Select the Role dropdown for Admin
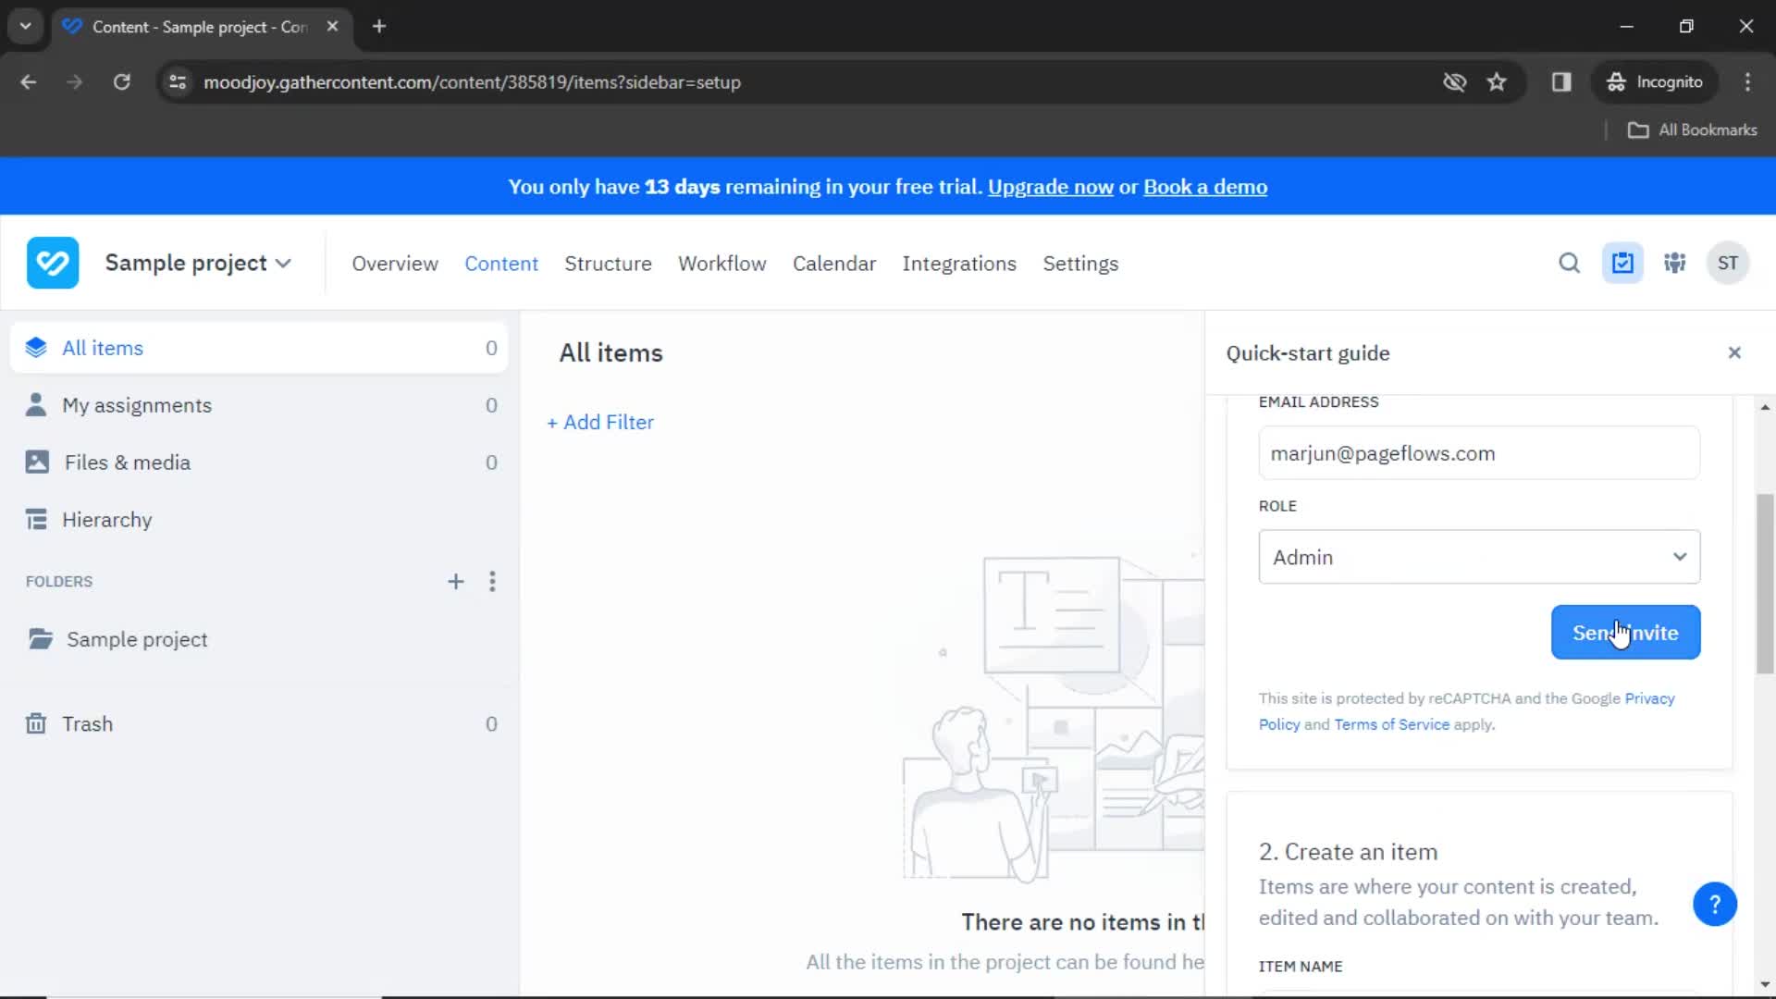1776x999 pixels. [x=1480, y=558]
